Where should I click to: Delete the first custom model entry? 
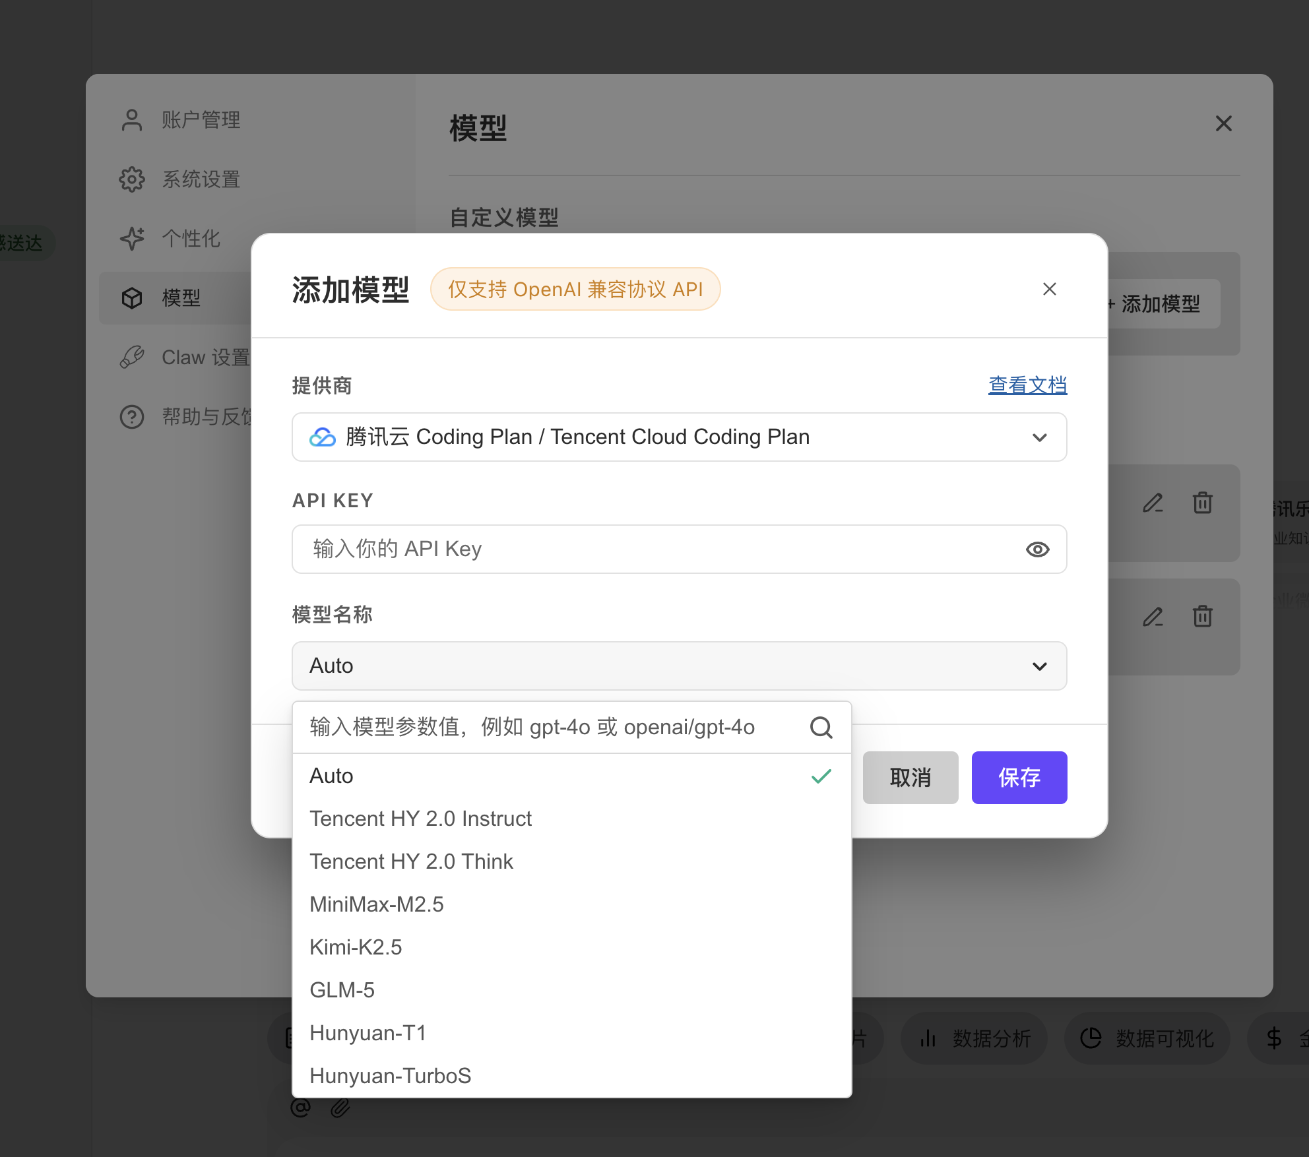pos(1202,503)
